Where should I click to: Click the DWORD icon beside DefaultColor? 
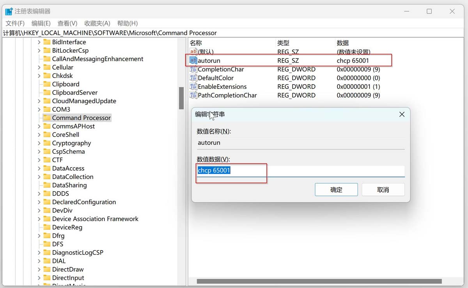point(193,78)
